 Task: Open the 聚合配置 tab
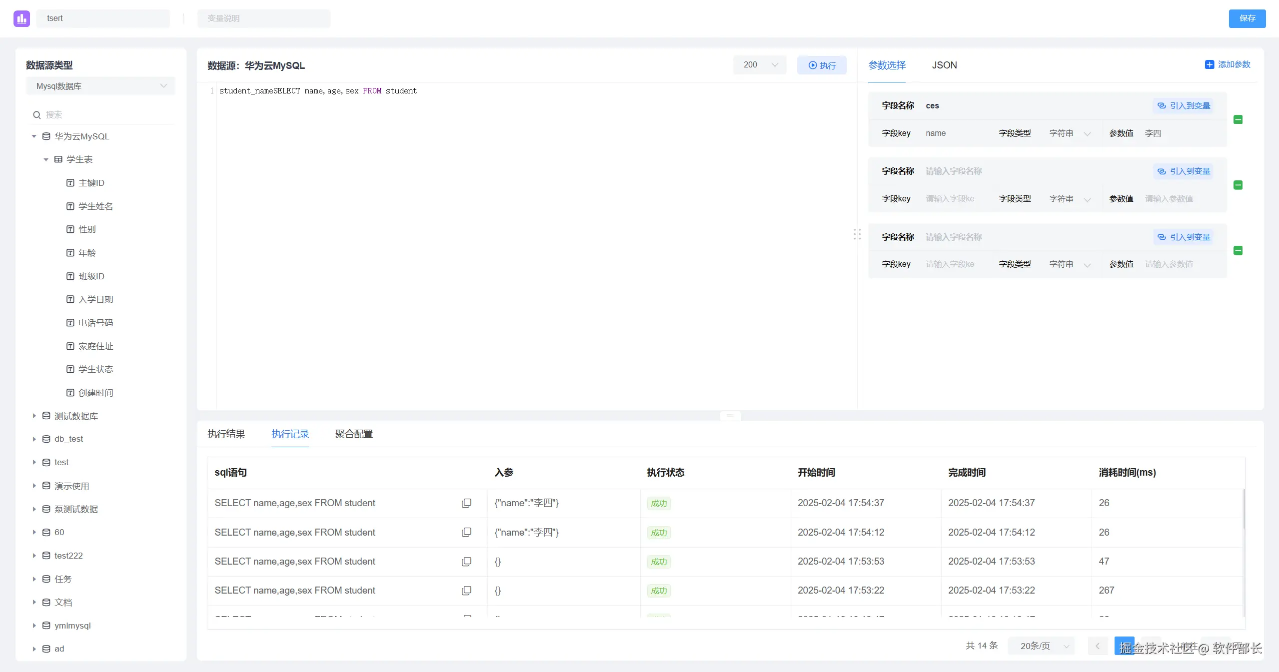tap(353, 434)
